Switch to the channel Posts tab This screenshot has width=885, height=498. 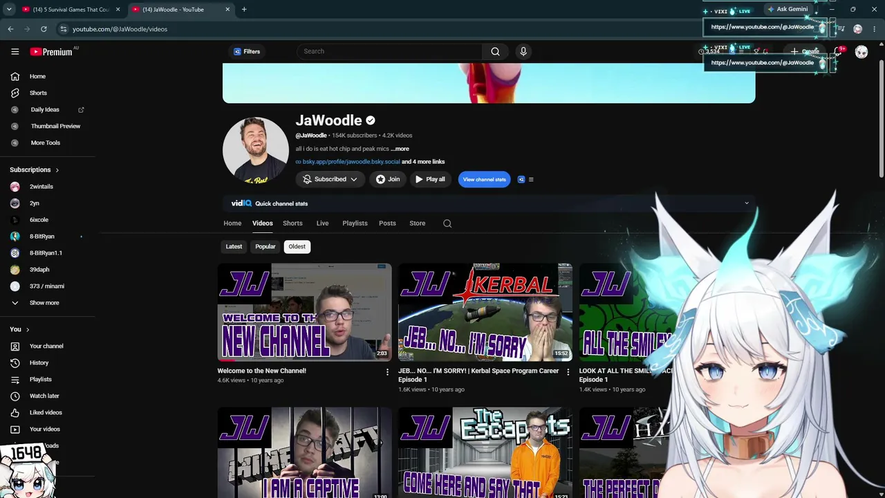click(387, 223)
